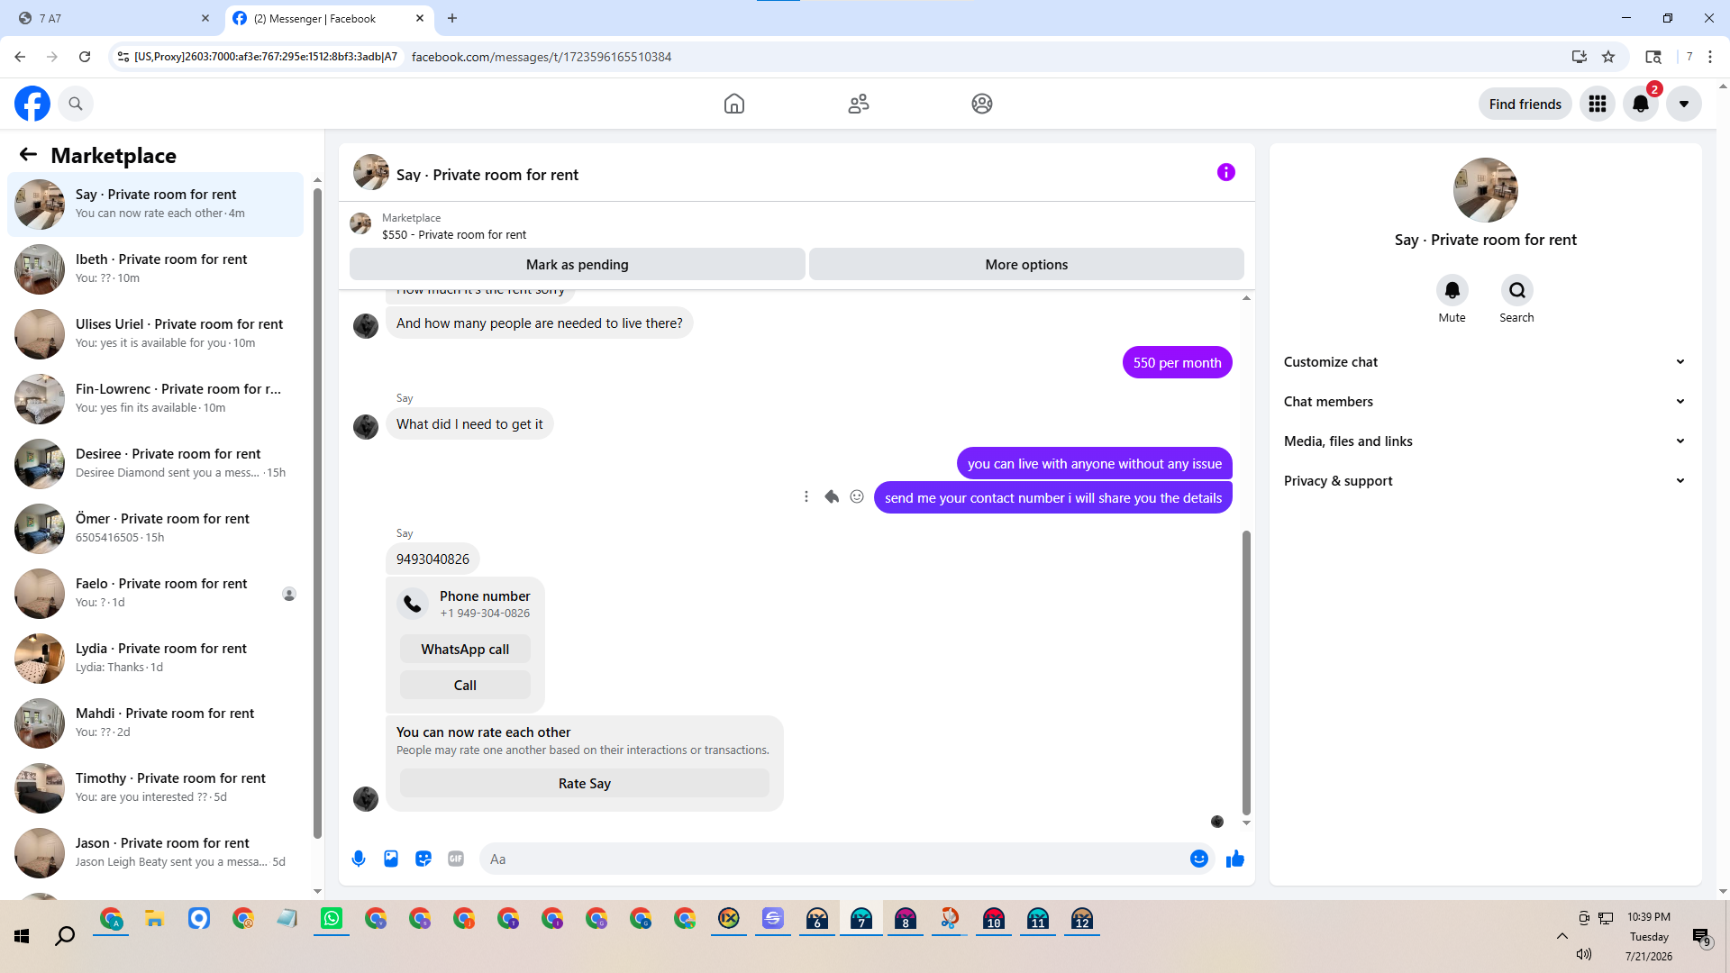1730x973 pixels.
Task: Open Ibeth · Private room for rent chat
Action: [x=156, y=269]
